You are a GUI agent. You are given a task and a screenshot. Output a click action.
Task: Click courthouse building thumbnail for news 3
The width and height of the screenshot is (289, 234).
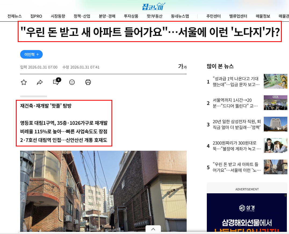[x=276, y=124]
